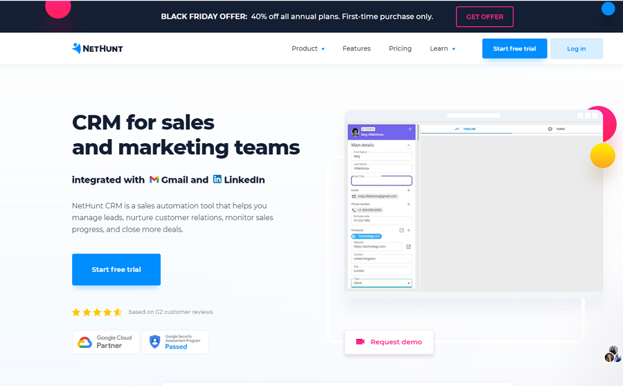Image resolution: width=623 pixels, height=386 pixels.
Task: Click the plus icon beside Company
Action: tap(408, 230)
